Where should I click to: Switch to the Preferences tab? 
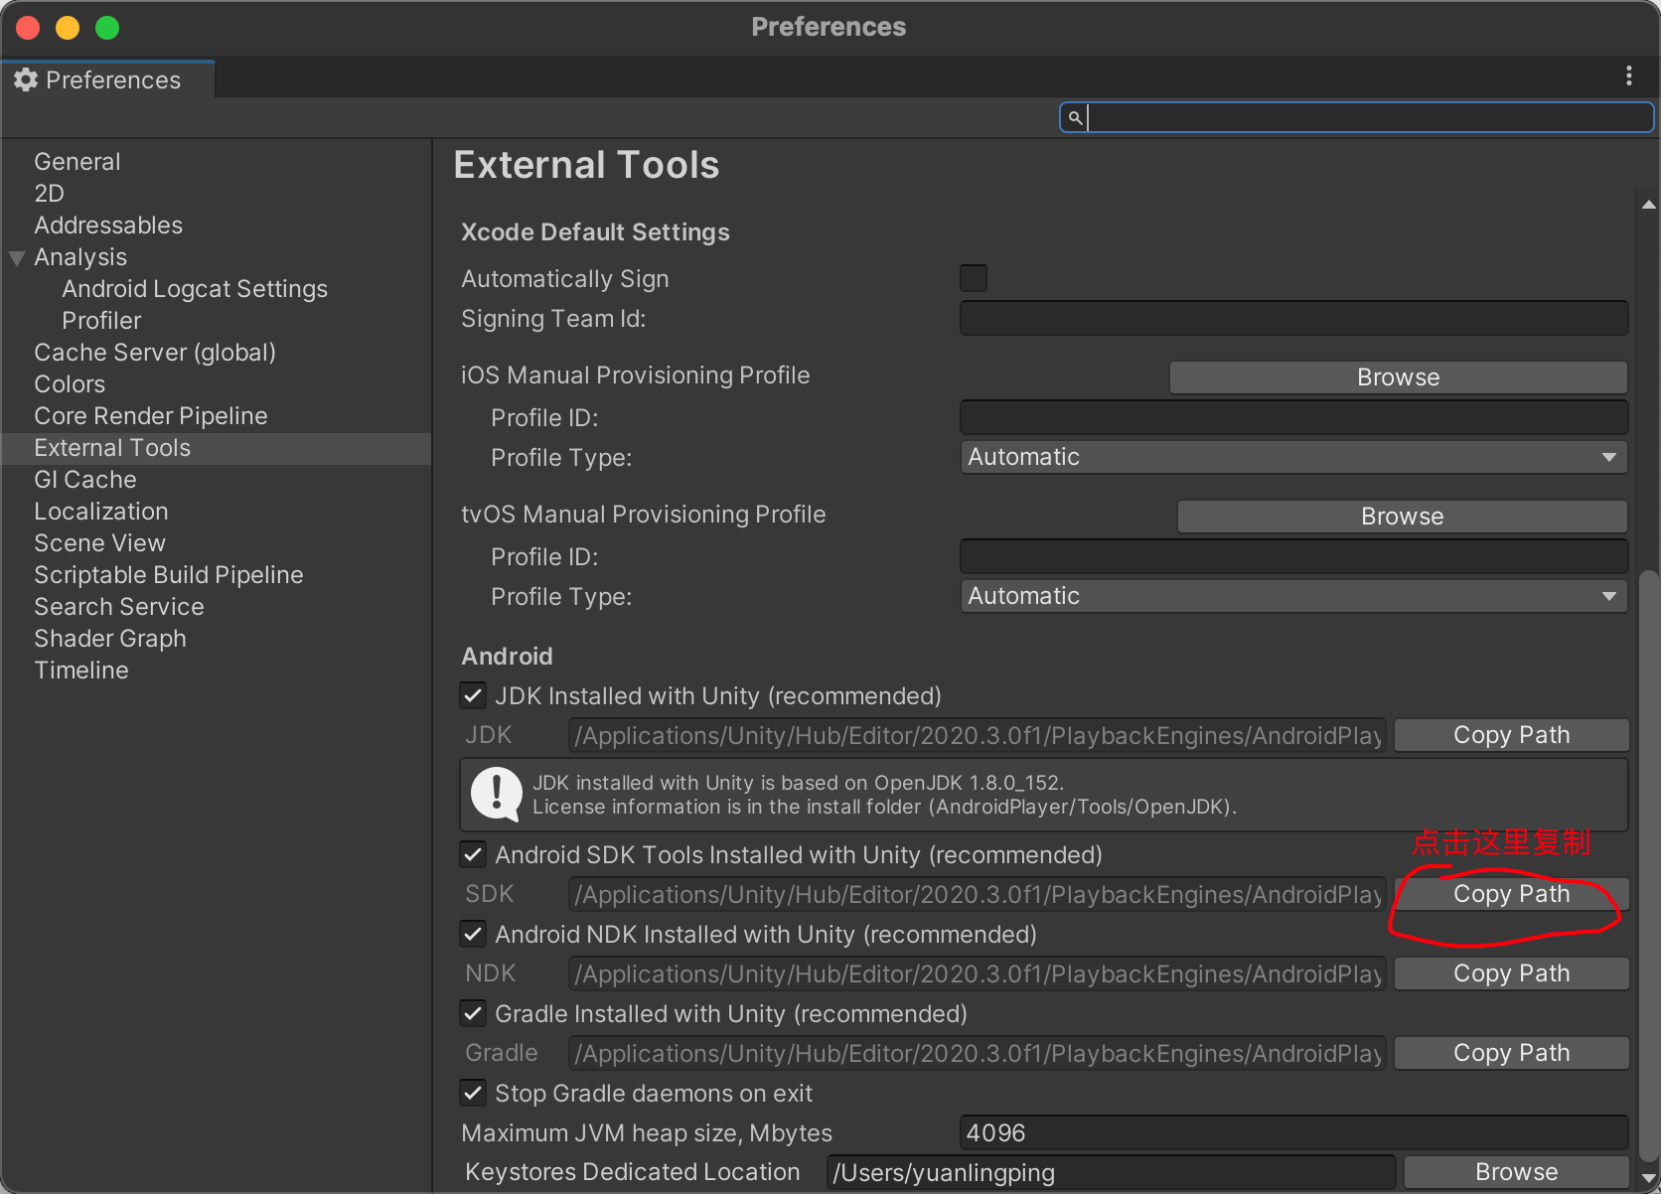pos(109,79)
